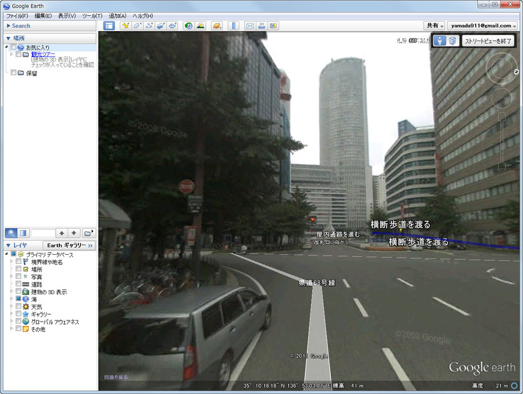
Task: Open the ヘルプ(H) menu
Action: point(143,16)
